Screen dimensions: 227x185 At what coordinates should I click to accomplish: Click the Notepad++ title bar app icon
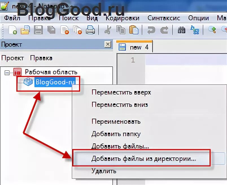(x=4, y=6)
